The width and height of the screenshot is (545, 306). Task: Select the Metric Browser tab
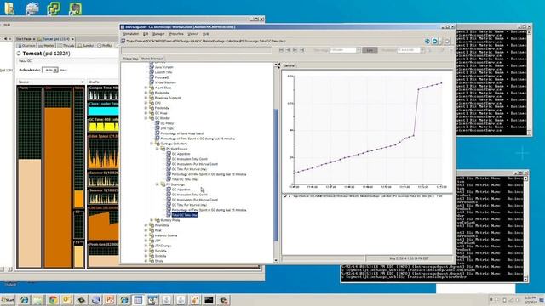(152, 59)
